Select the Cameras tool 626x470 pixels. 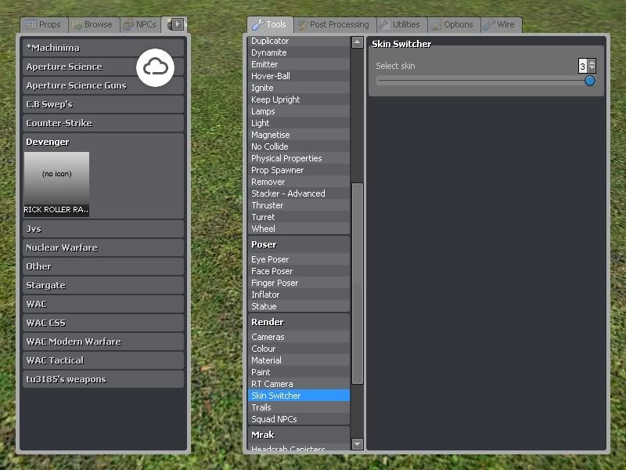tap(299, 337)
